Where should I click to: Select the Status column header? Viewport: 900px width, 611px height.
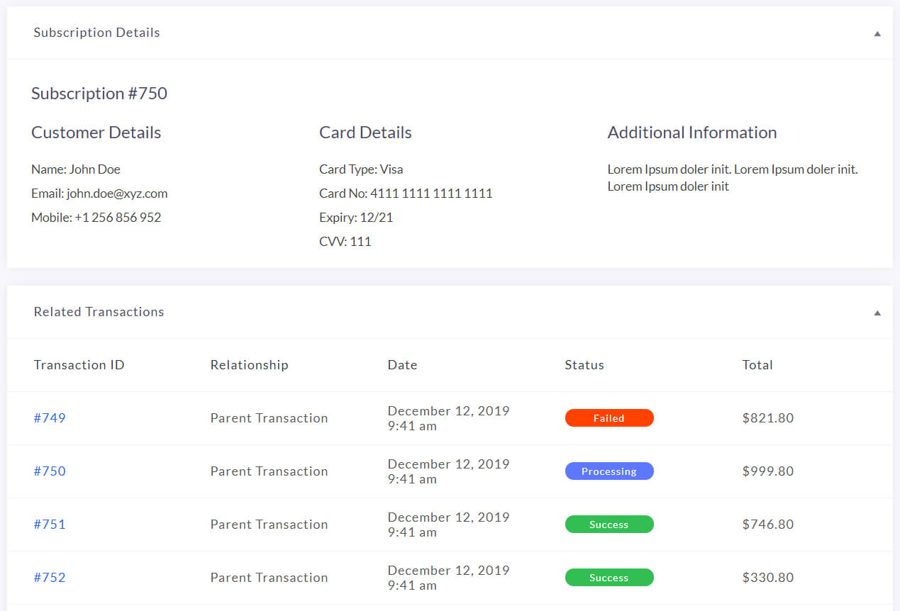[x=584, y=364]
